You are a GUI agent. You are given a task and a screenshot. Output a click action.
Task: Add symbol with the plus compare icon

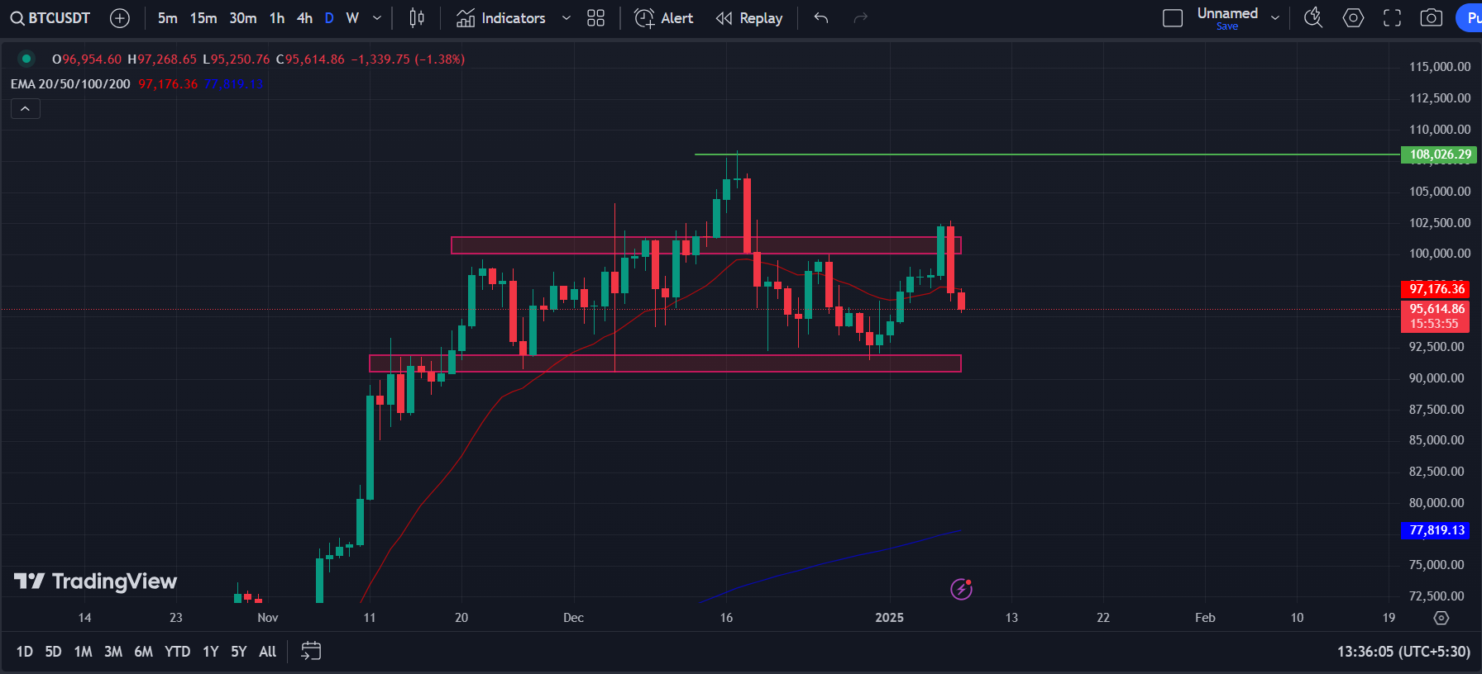pos(120,18)
